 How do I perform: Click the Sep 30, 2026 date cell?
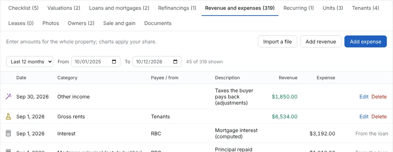point(33,97)
